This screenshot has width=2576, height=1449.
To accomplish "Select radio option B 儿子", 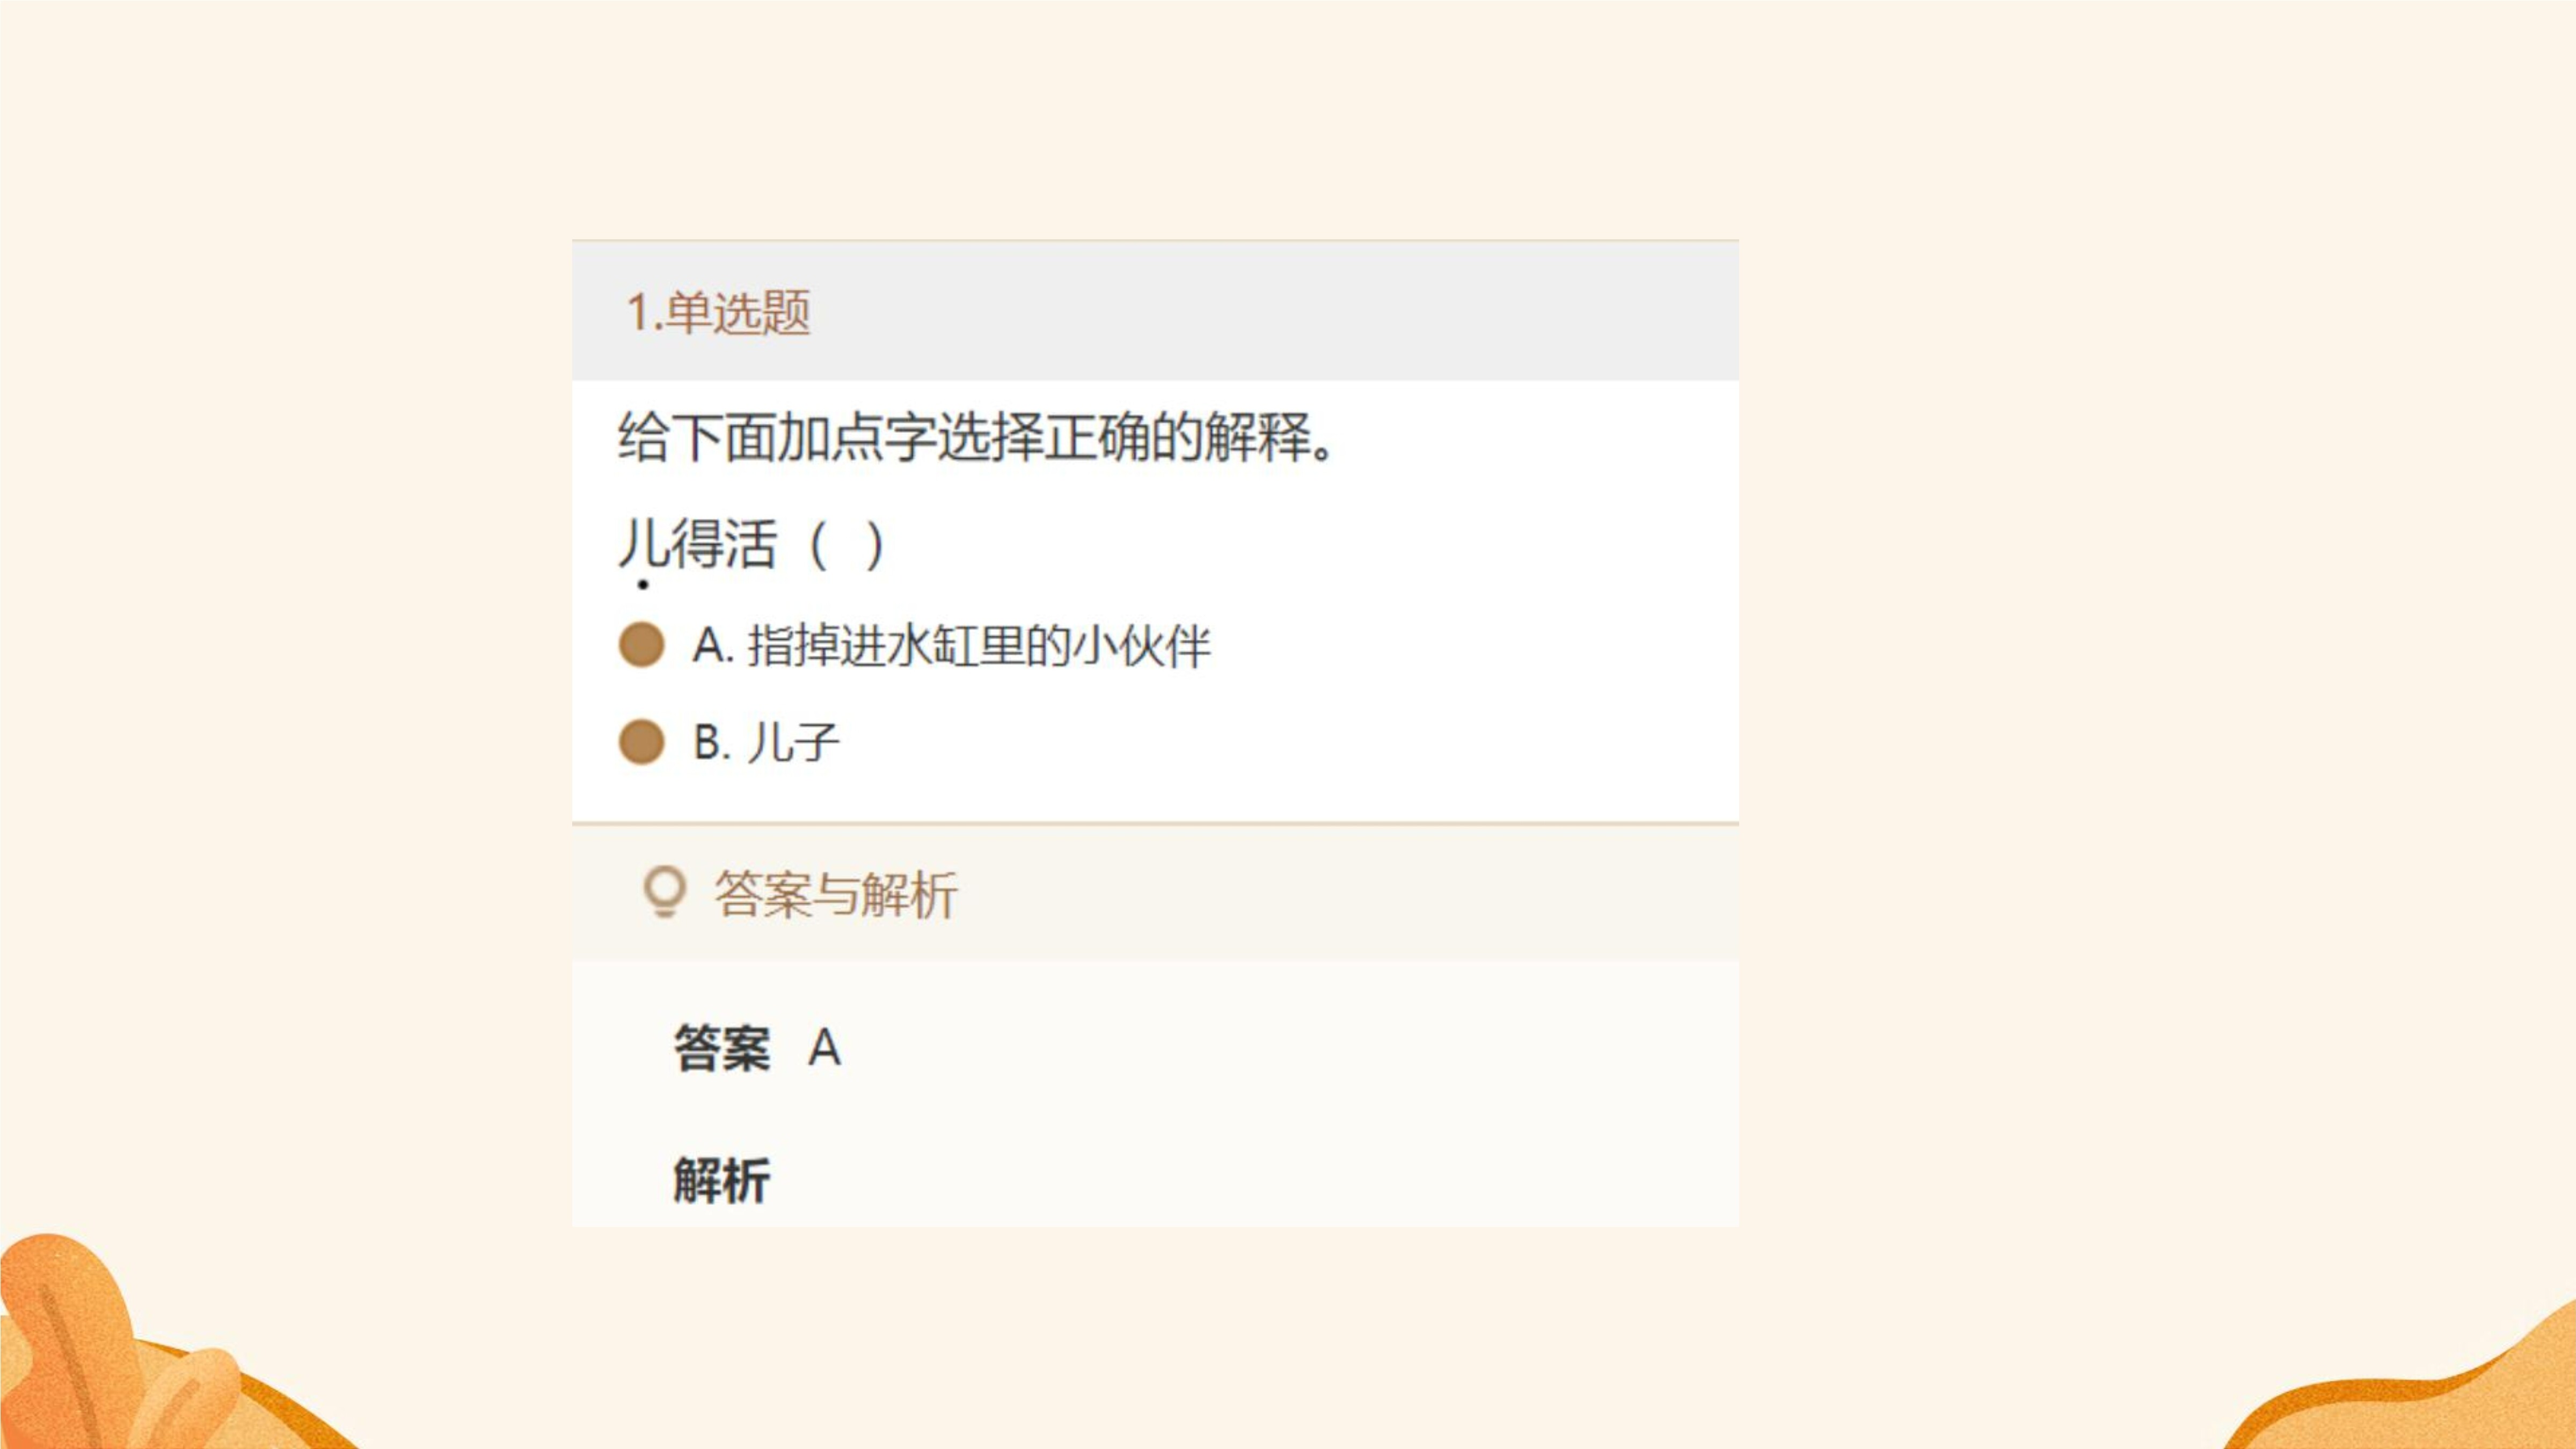I will (642, 742).
